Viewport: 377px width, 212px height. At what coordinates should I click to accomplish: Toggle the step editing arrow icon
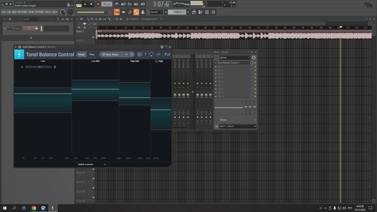click(123, 12)
